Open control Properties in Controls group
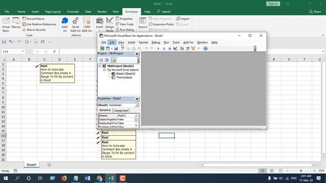Viewport: 326px width, 183px height. pos(124,19)
